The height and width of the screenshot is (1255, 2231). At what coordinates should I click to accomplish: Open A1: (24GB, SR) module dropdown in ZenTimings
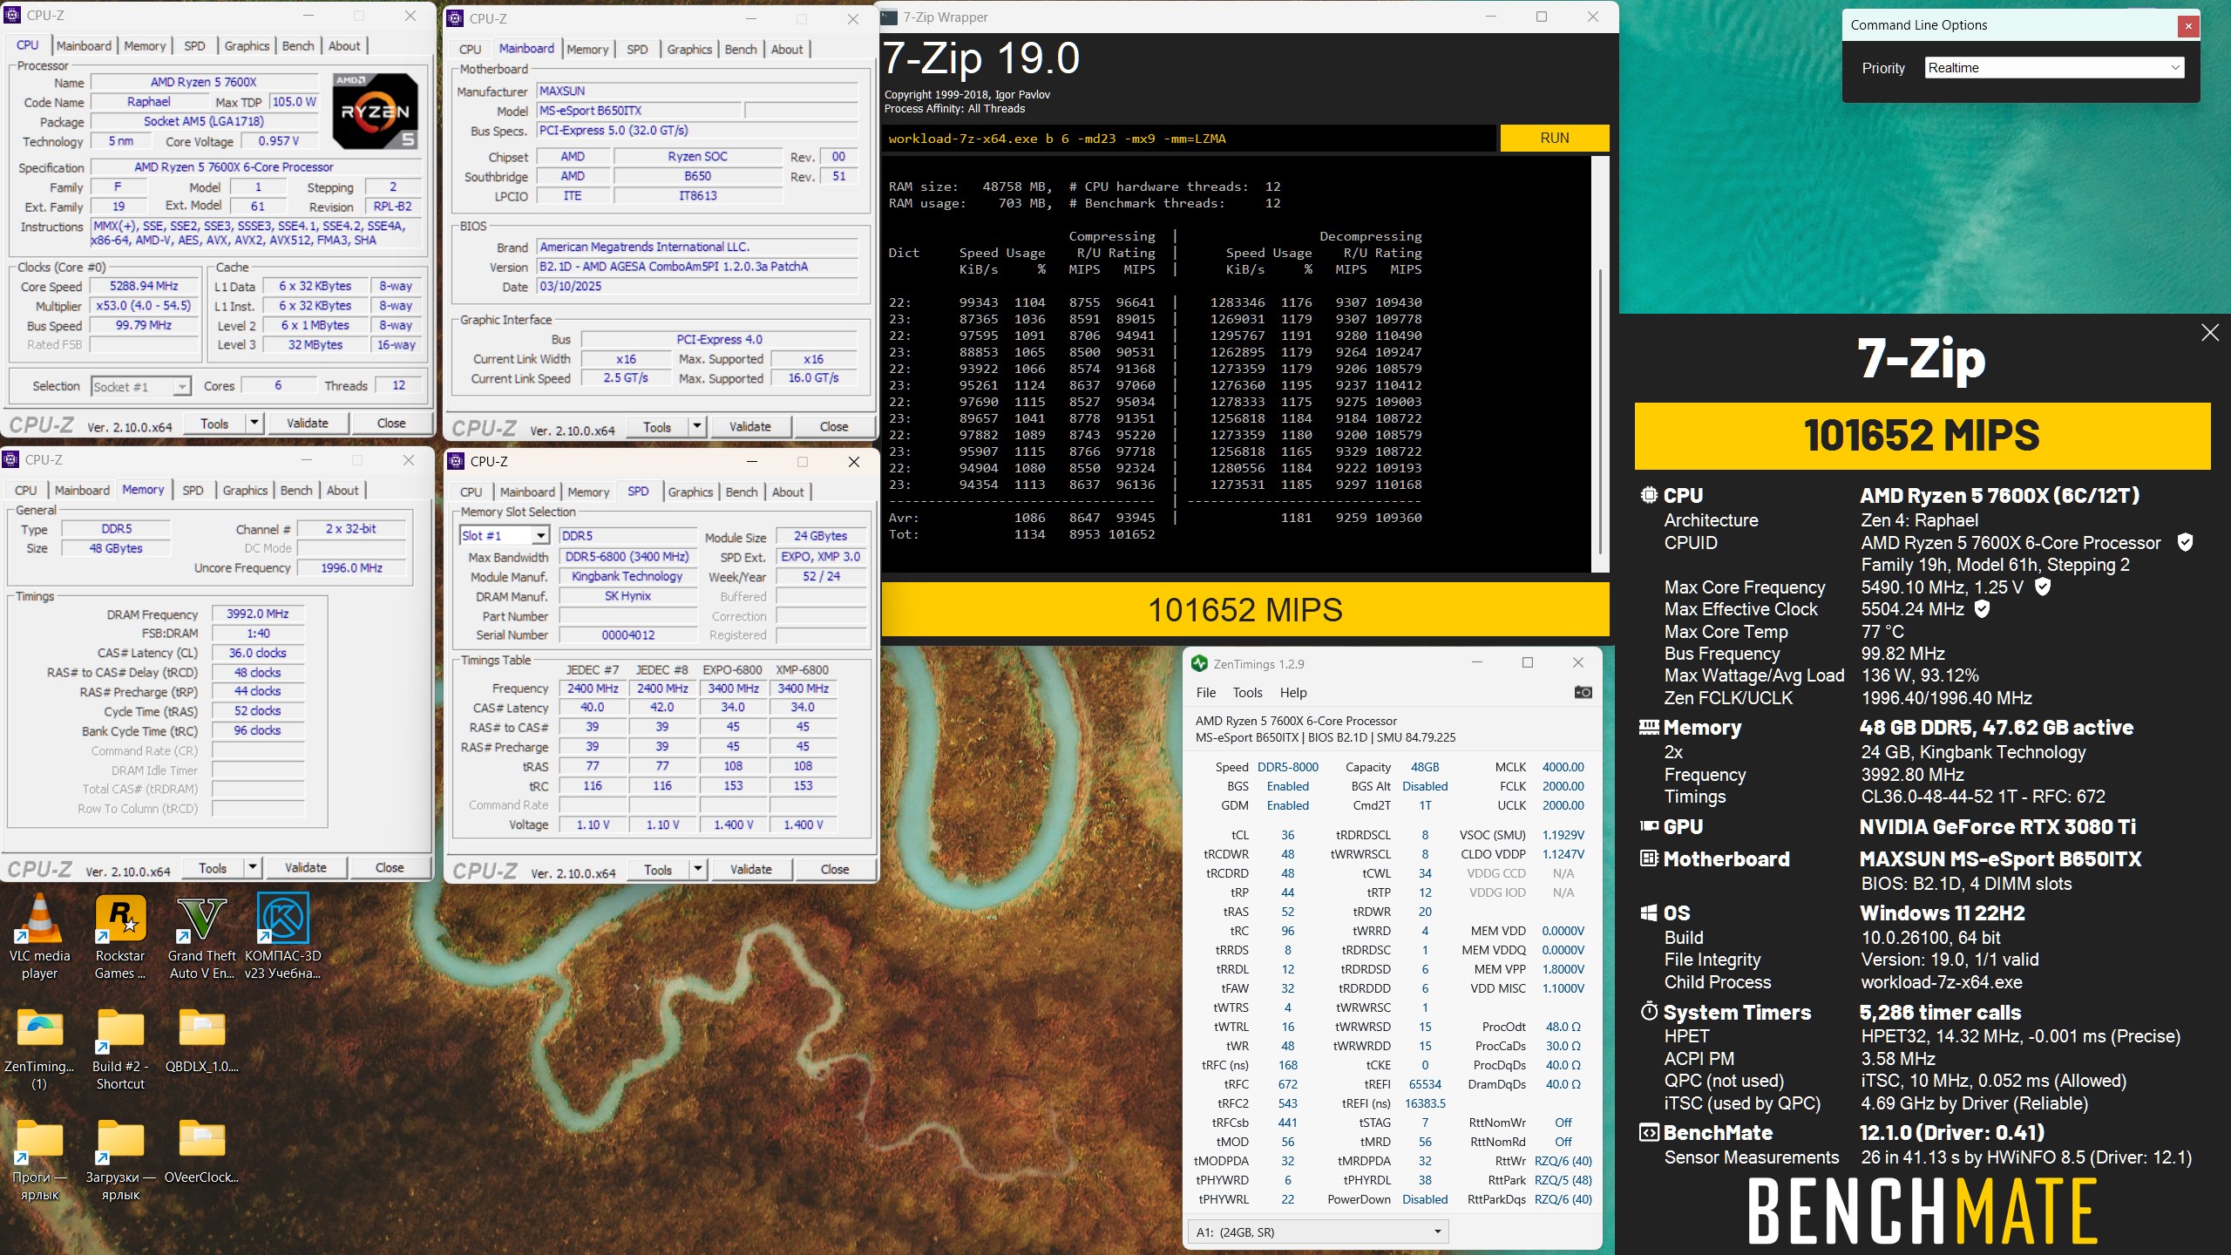point(1318,1231)
